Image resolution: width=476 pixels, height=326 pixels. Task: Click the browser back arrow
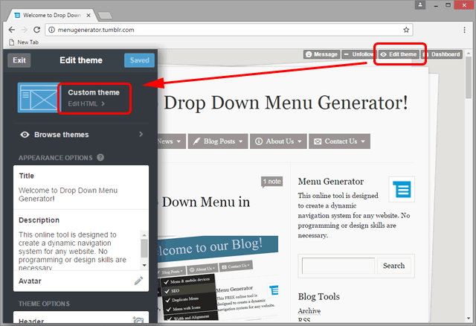pos(11,30)
